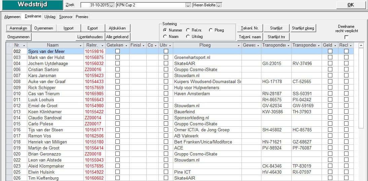Tick Getekend checkbox for Sjors van der Meer
Viewport: 368px width, 181px height.
coord(117,51)
